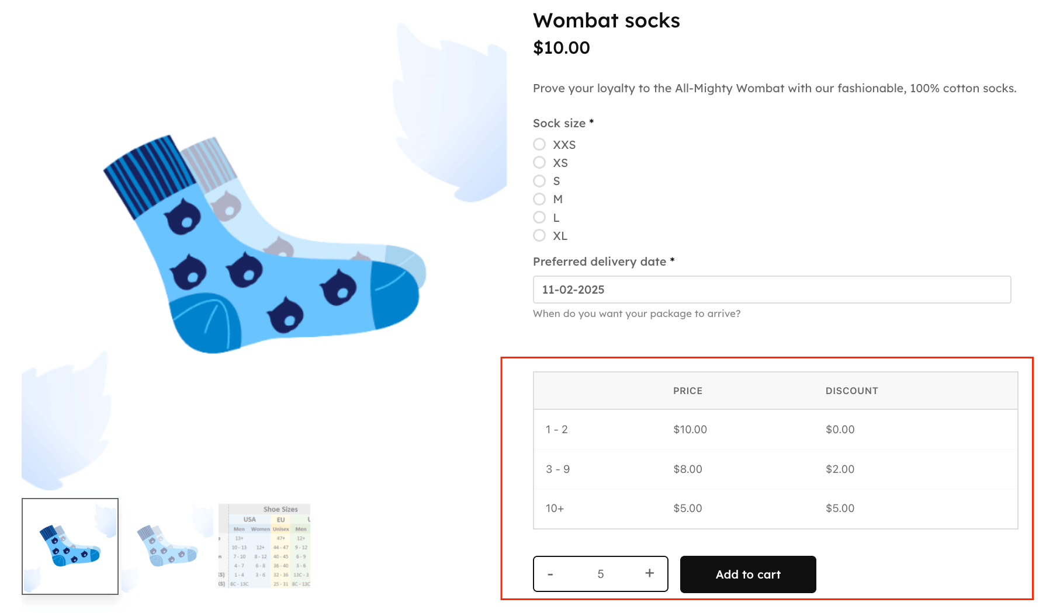
Task: Select the XXS sock size
Action: pyautogui.click(x=539, y=144)
